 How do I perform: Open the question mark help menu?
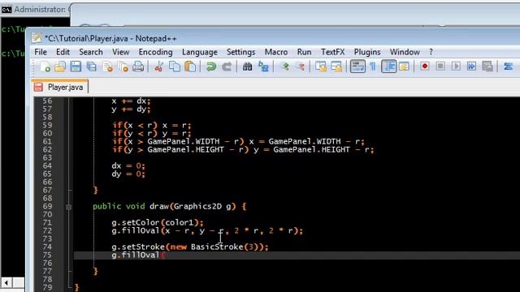click(x=431, y=52)
